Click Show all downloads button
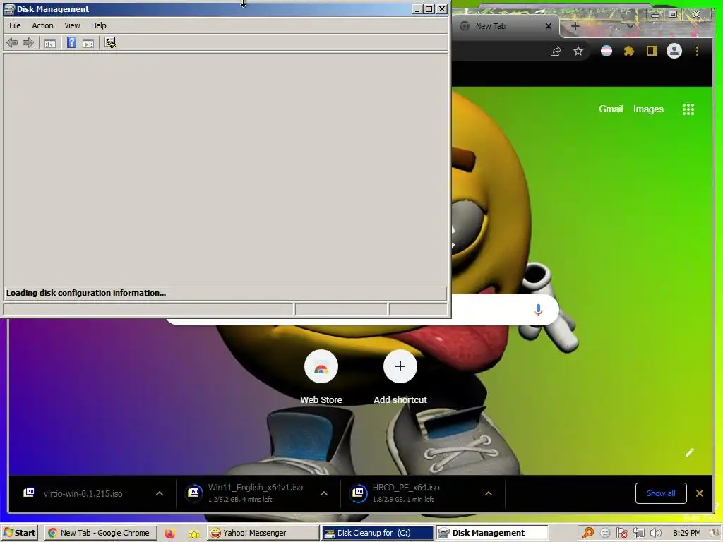Screen dimensions: 723x542 [661, 493]
